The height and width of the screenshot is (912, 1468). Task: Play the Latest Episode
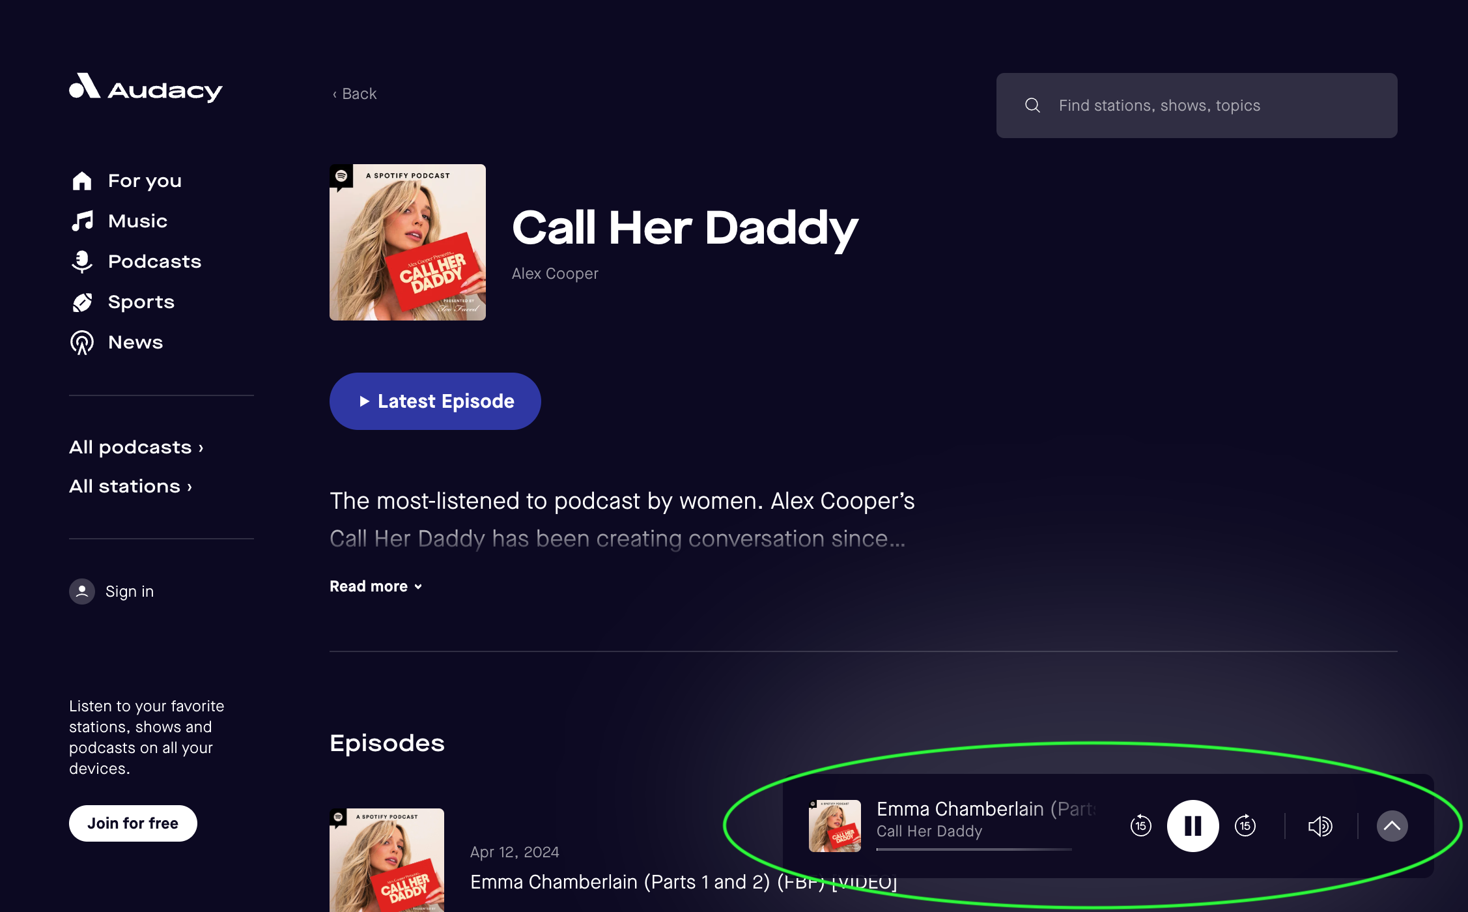434,401
